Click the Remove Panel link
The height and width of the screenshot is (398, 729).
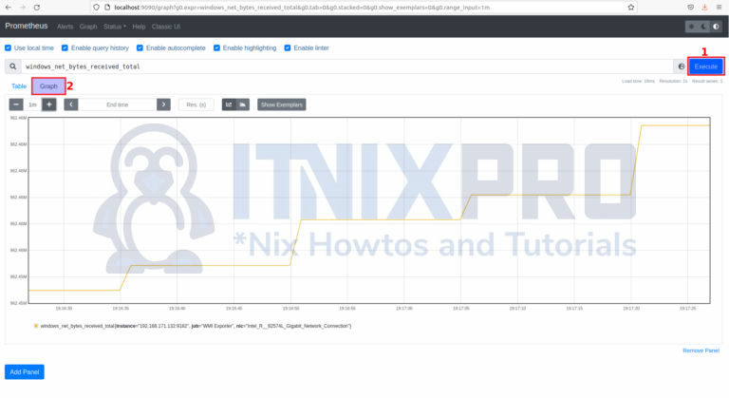(x=701, y=351)
